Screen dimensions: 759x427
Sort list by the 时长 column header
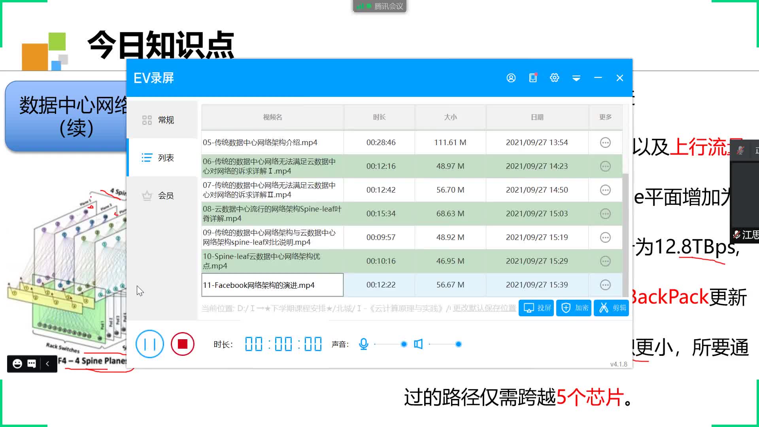point(379,117)
